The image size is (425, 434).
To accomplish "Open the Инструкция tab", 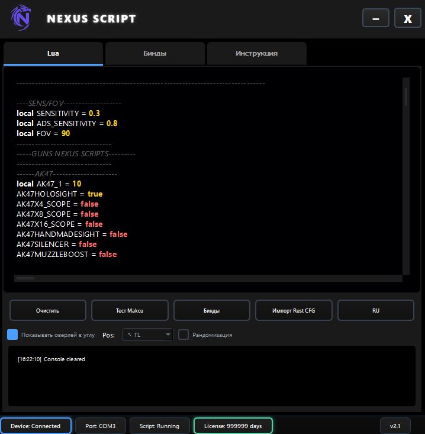I will [257, 53].
